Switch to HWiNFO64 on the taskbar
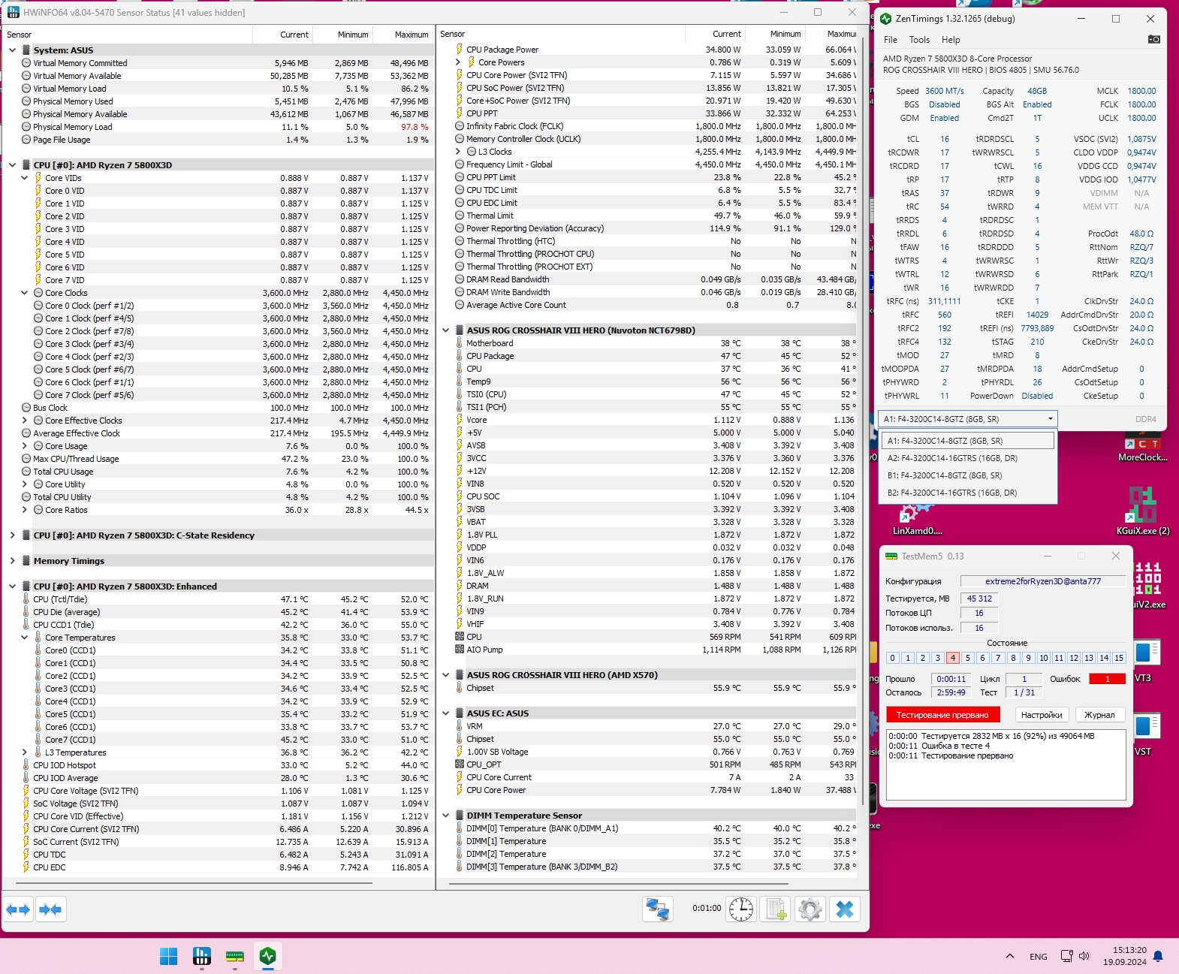1179x974 pixels. (x=202, y=956)
